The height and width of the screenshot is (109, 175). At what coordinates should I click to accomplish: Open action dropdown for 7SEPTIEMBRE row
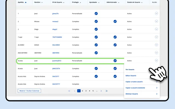(x=156, y=37)
